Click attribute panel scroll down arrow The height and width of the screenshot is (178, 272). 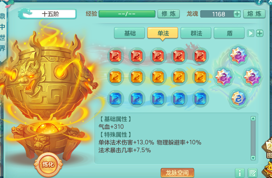253,158
